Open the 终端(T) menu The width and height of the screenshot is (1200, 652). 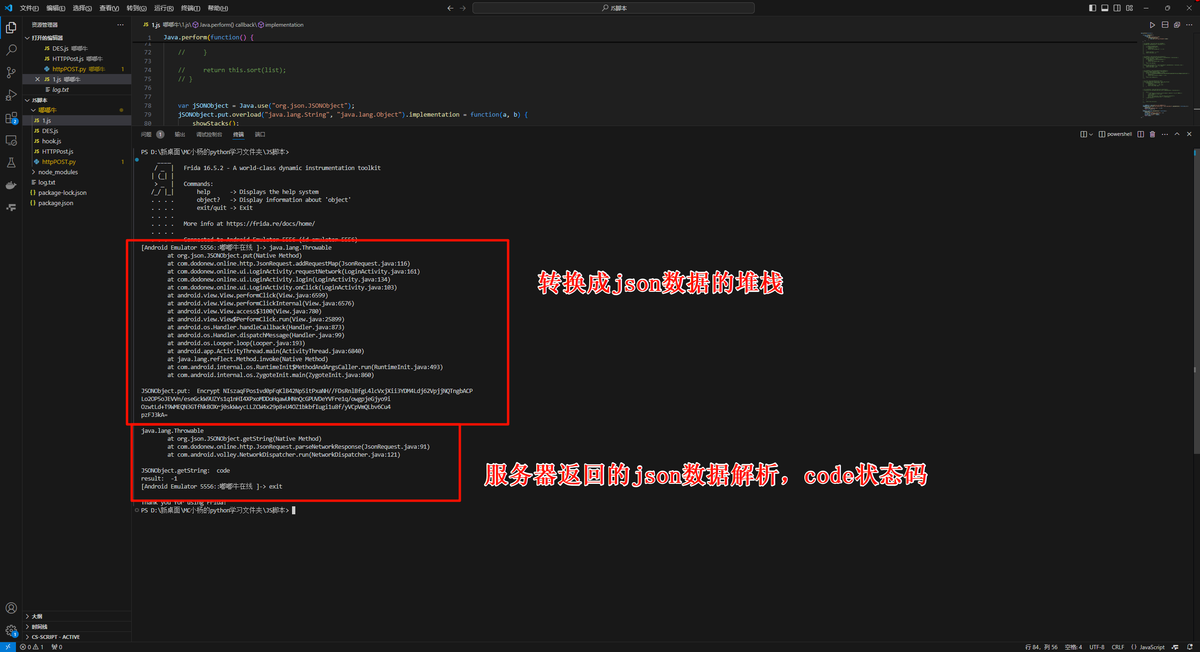(190, 8)
